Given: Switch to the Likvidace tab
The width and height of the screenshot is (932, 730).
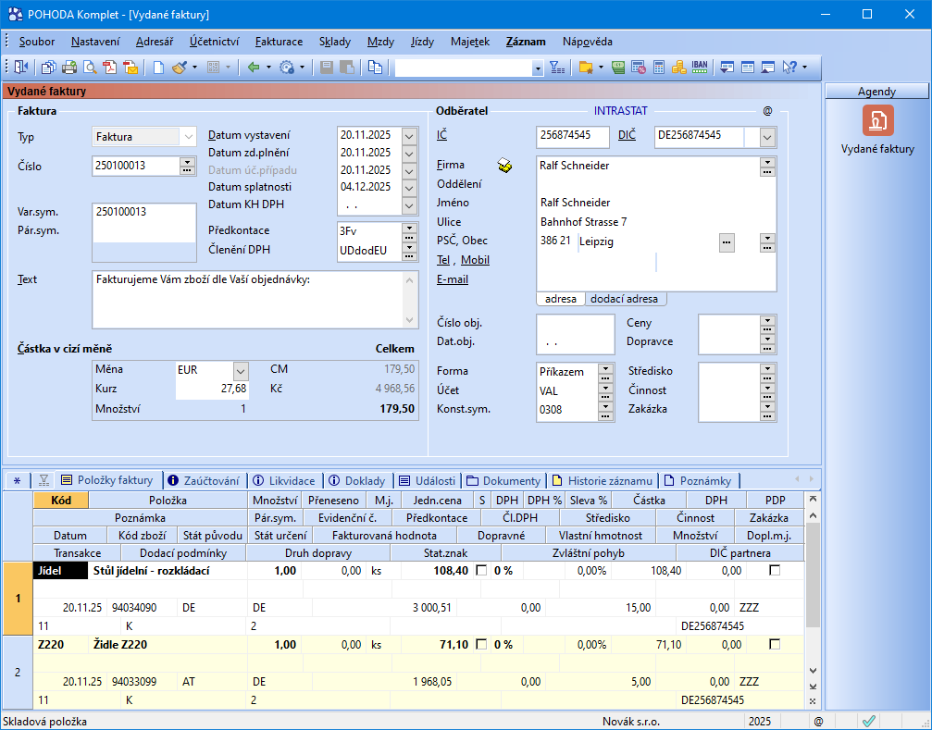Looking at the screenshot, I should coord(284,480).
